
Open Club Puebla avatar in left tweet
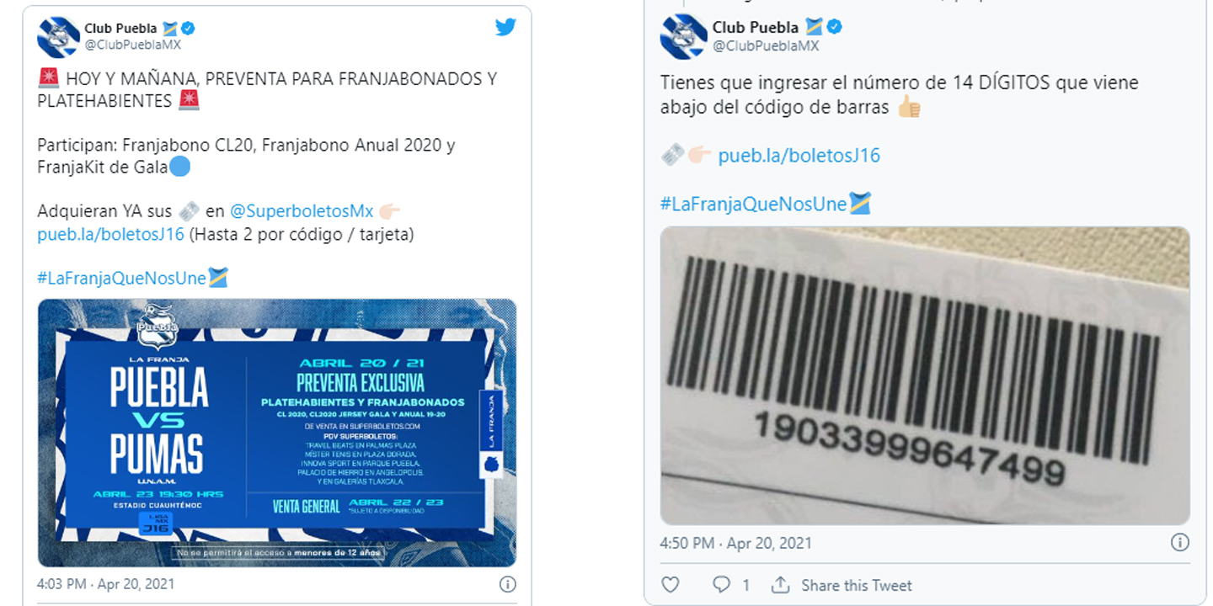coord(58,36)
